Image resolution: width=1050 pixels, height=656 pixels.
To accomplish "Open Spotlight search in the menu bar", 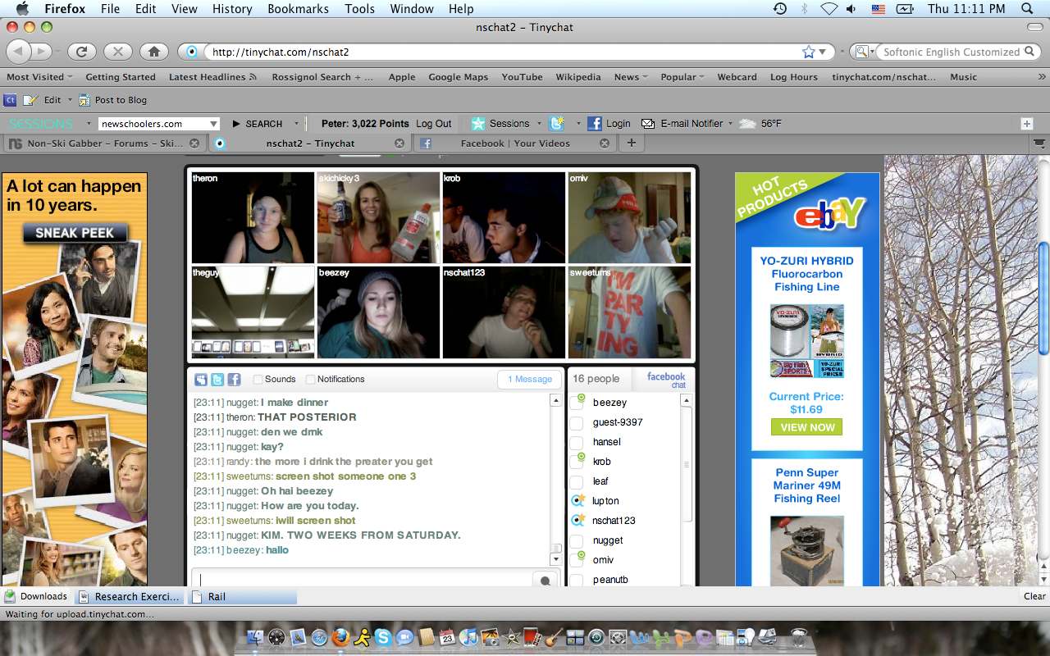I will 1027,9.
